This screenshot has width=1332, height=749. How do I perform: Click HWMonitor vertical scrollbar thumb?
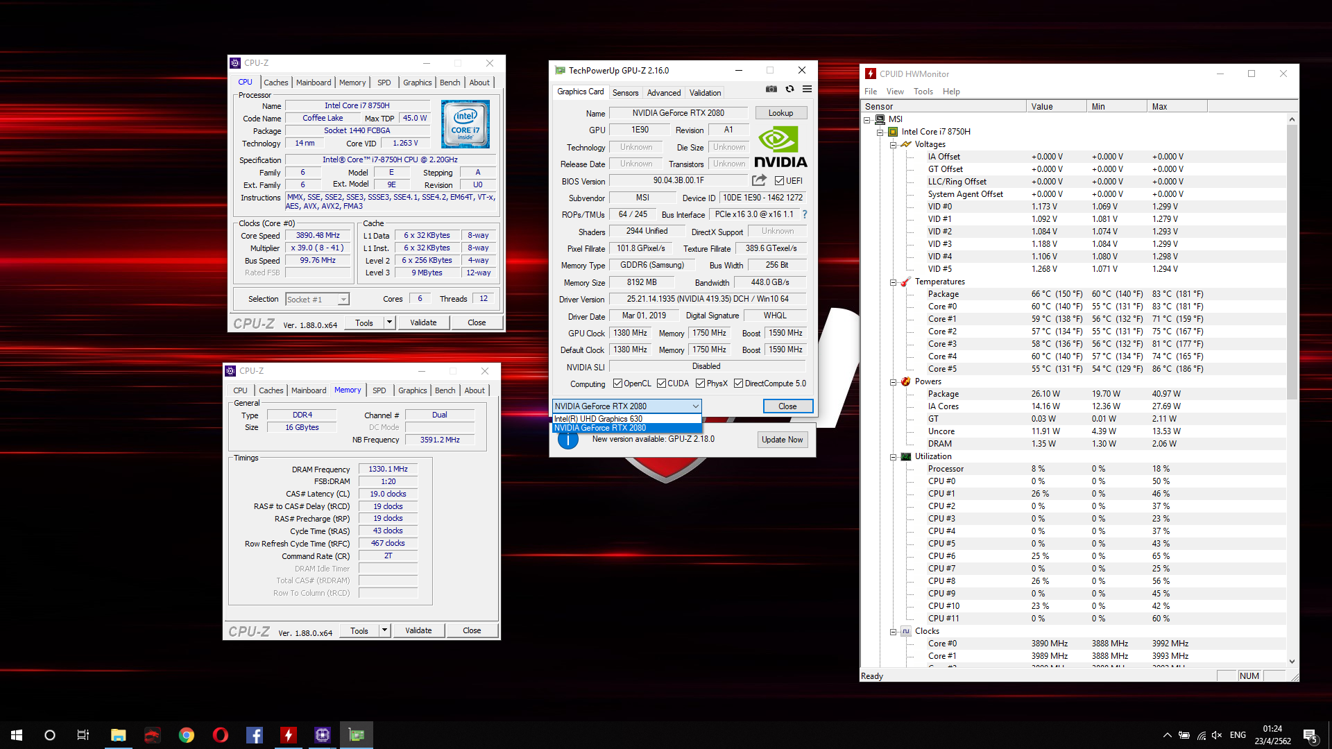(1292, 262)
